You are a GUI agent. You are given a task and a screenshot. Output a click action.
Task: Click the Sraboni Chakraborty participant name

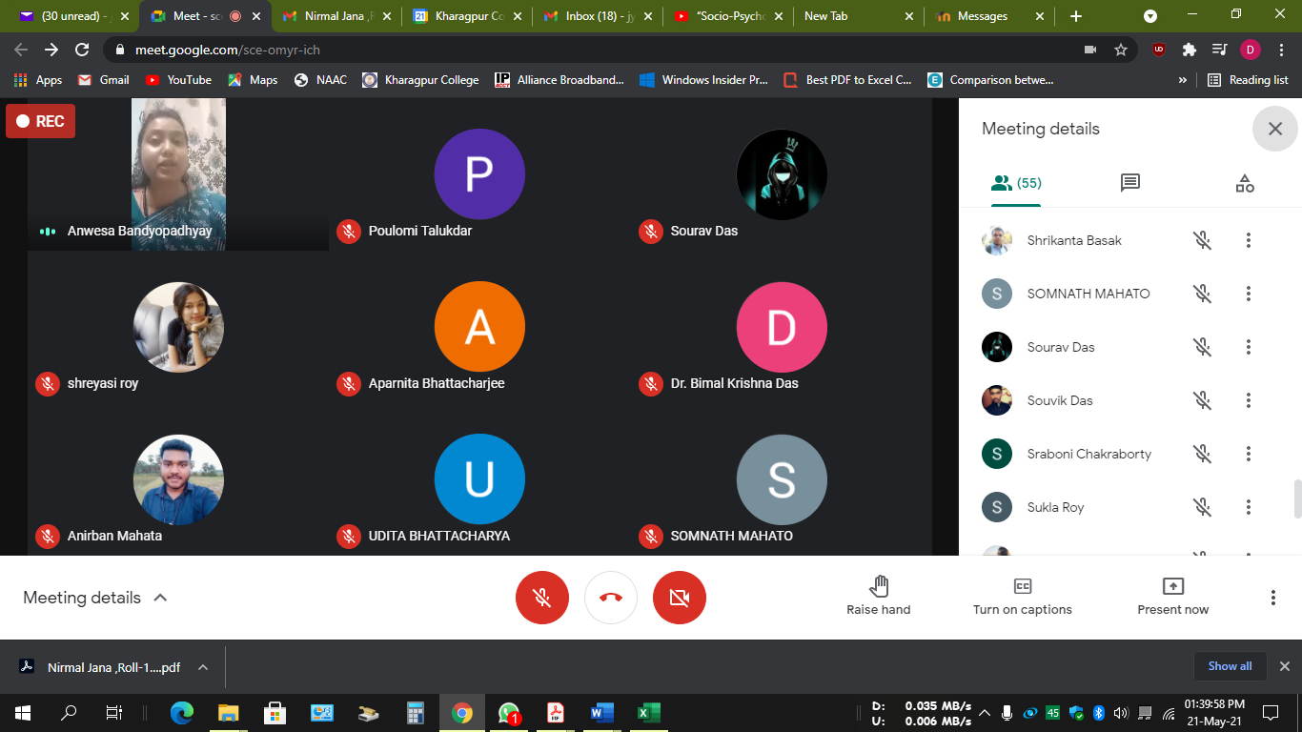coord(1089,454)
